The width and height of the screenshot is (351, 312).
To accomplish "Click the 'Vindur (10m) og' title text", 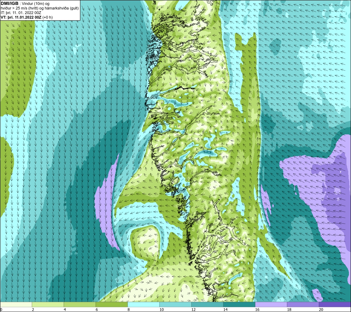I will point(35,4).
